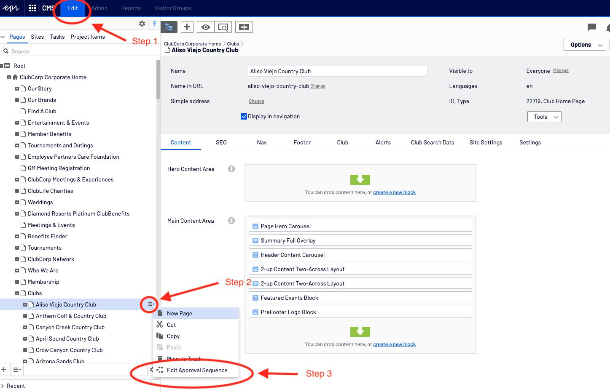610x392 pixels.
Task: Open Visitor Groups in top menu
Action: (173, 8)
